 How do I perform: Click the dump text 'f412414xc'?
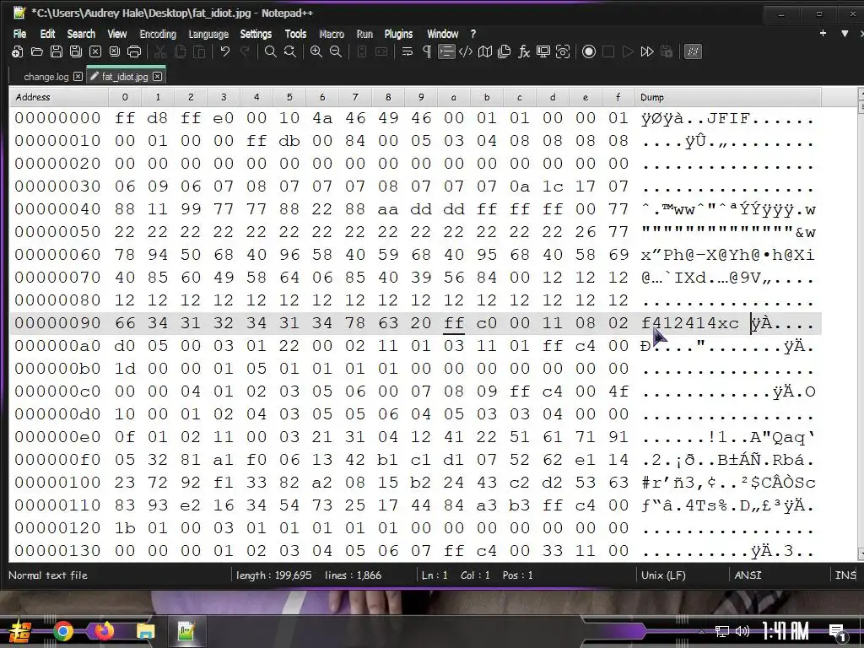tap(690, 323)
